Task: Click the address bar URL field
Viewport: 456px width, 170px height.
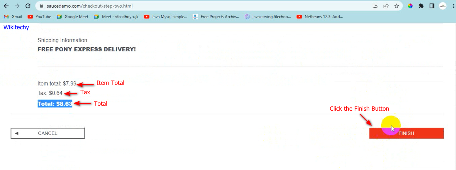Action: click(205, 6)
